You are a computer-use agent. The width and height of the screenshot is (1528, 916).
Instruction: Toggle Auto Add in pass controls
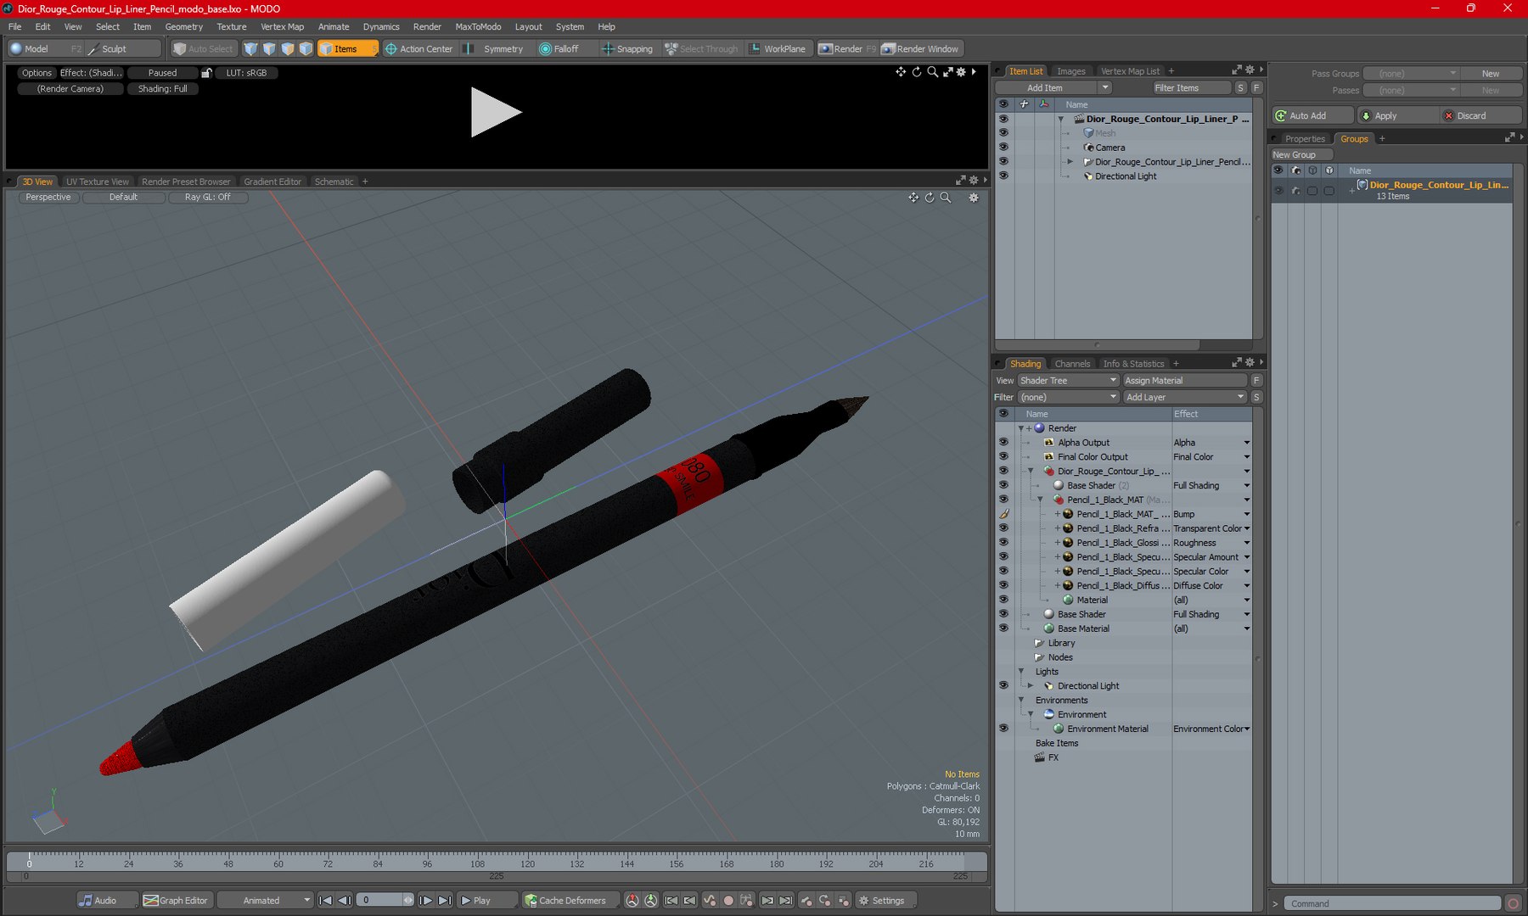coord(1312,116)
